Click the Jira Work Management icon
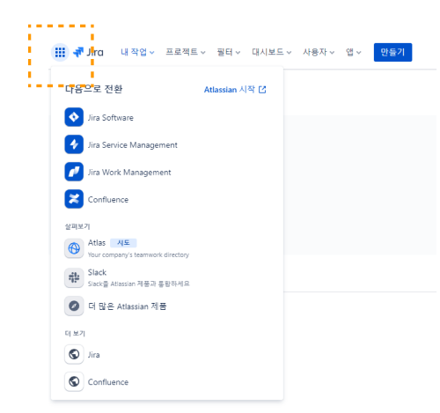This screenshot has width=440, height=413. pyautogui.click(x=74, y=172)
